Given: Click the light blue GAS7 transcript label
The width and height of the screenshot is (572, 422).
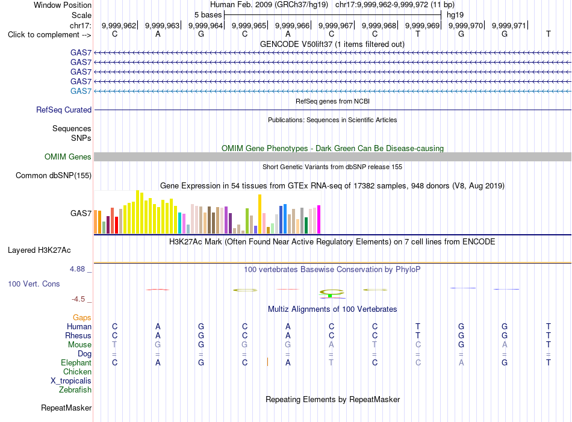Looking at the screenshot, I should 81,91.
